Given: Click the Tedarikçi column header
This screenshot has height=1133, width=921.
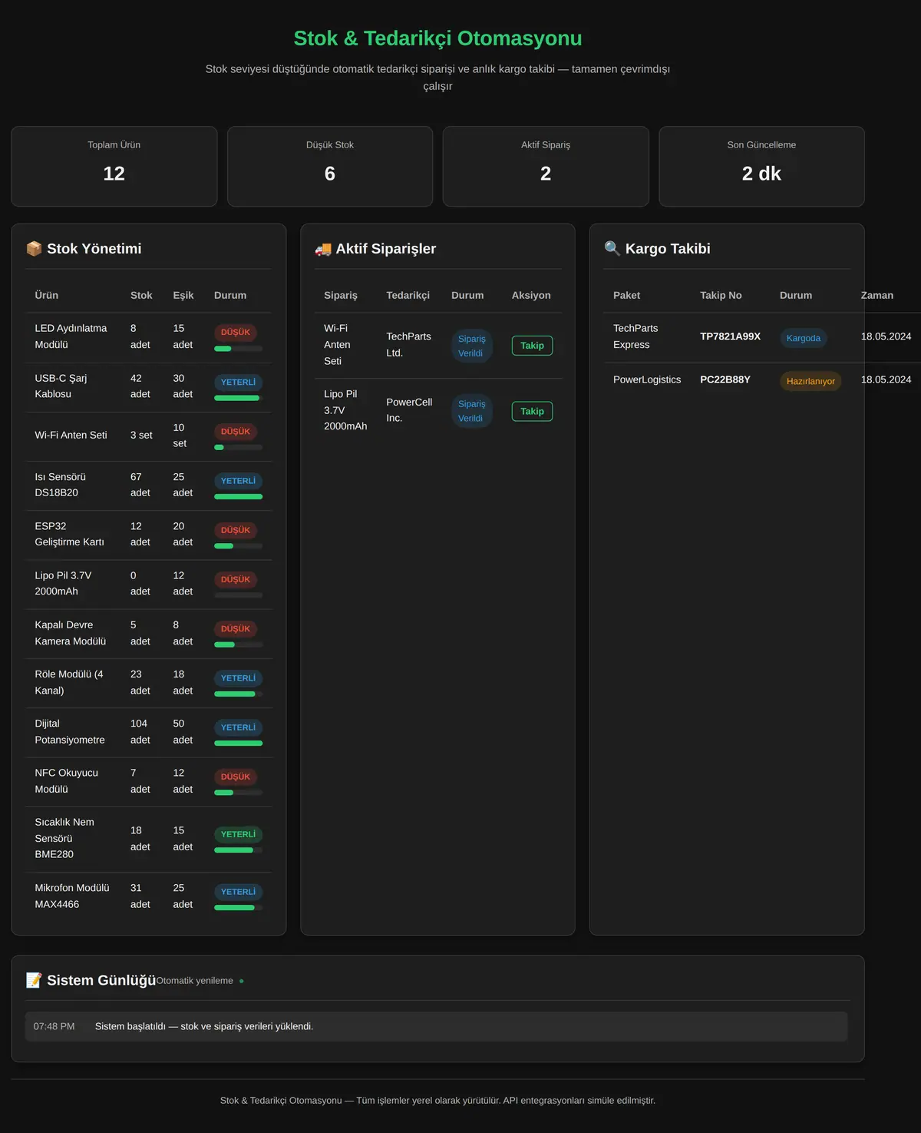Looking at the screenshot, I should [x=408, y=295].
